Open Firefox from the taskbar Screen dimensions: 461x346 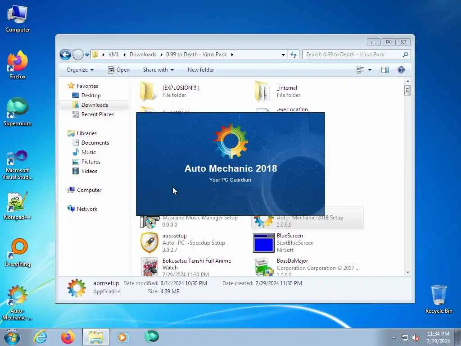click(68, 337)
